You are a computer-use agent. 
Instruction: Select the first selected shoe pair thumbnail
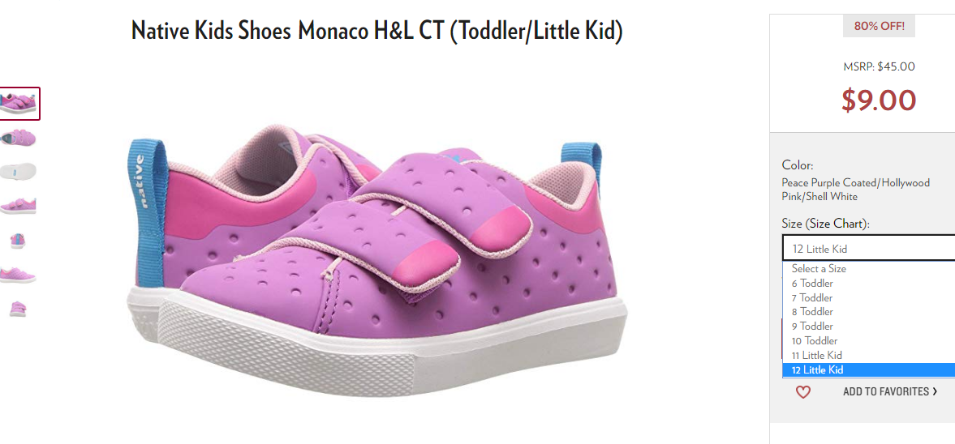[x=19, y=104]
